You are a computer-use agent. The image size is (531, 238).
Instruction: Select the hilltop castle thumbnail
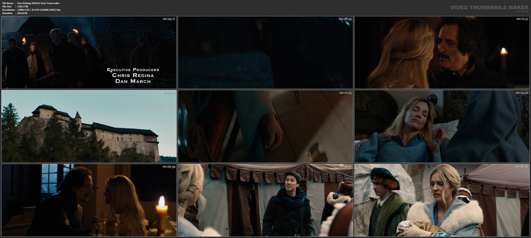[89, 126]
